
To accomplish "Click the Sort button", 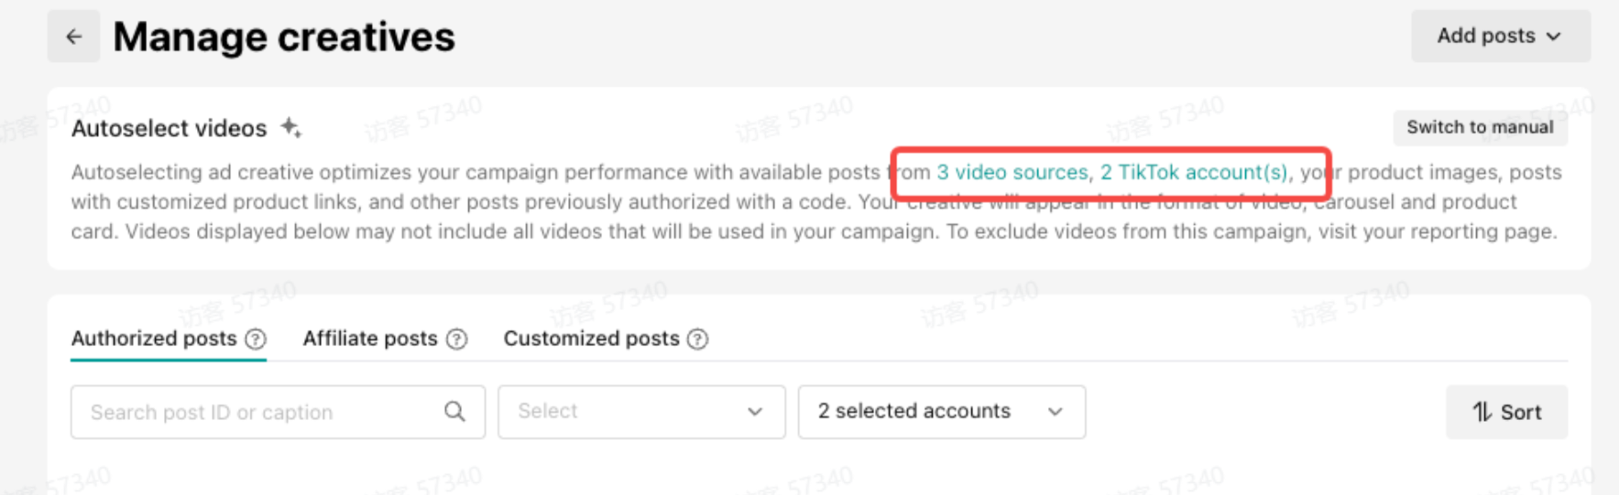I will pyautogui.click(x=1505, y=413).
